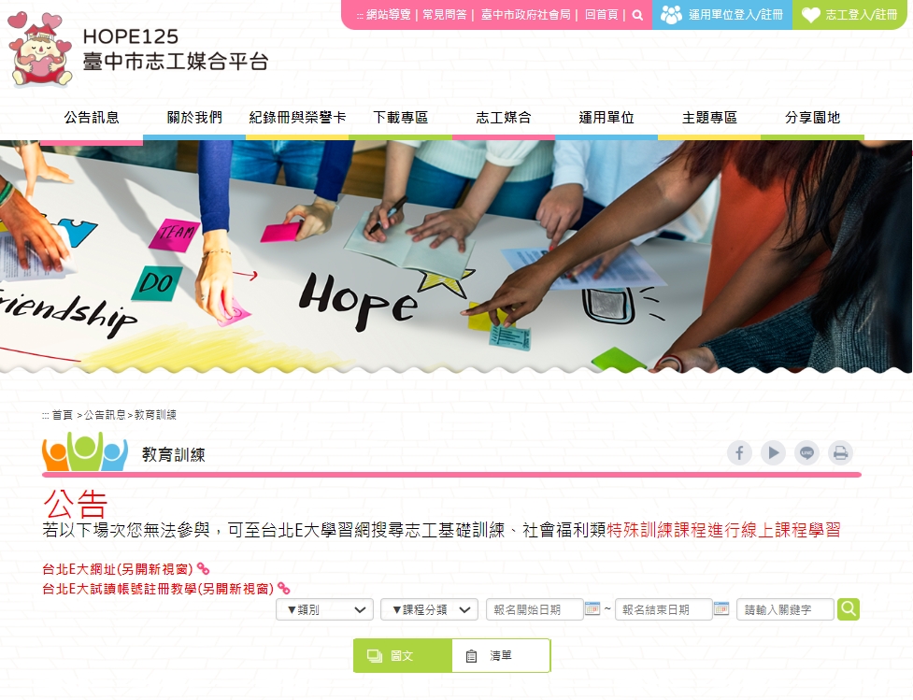The width and height of the screenshot is (913, 700).
Task: Click 運用單位登入/註冊 button
Action: [x=722, y=15]
